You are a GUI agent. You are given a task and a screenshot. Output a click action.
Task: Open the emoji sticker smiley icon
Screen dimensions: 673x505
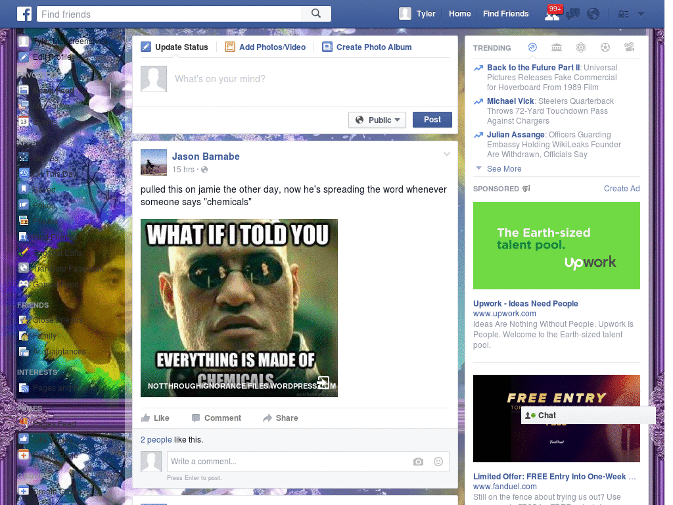[x=438, y=462]
